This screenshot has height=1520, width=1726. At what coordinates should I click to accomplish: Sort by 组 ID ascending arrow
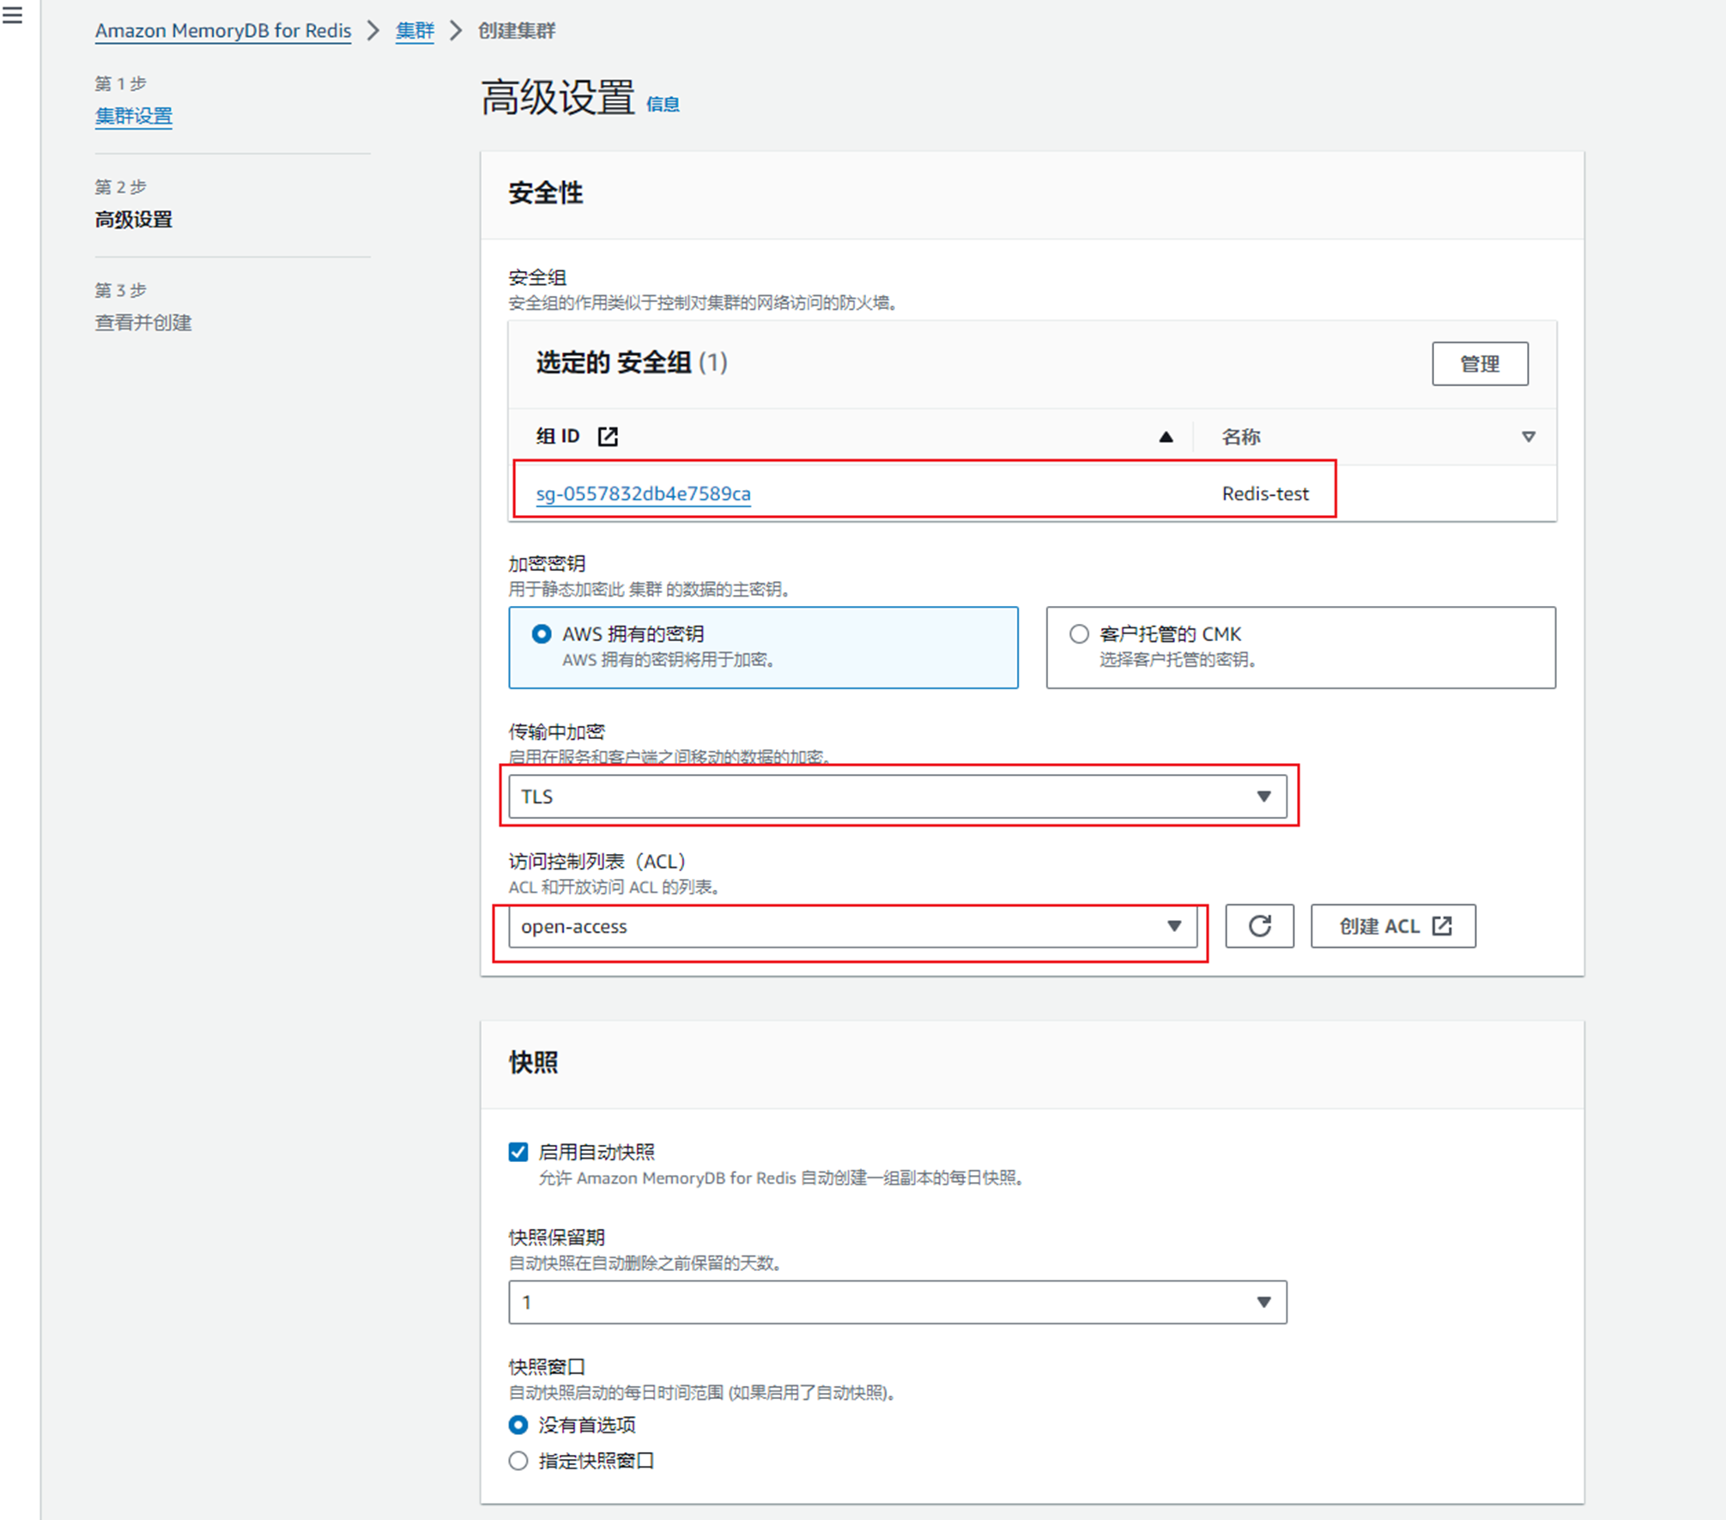pos(1165,437)
